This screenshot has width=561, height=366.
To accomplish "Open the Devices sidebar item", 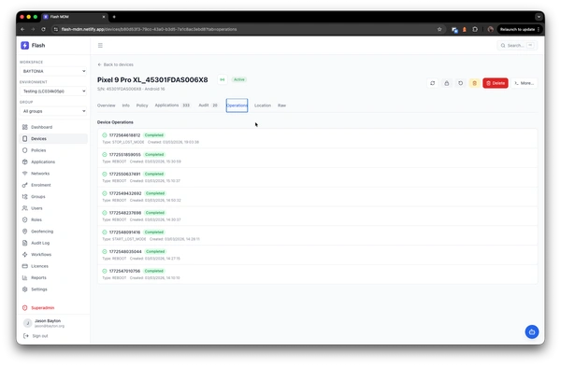I will [53, 139].
